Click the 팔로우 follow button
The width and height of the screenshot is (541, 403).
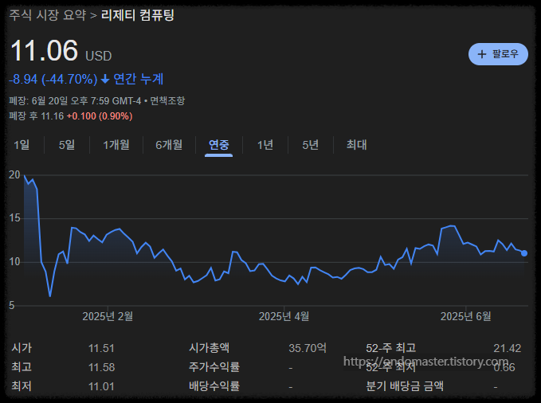[x=498, y=54]
